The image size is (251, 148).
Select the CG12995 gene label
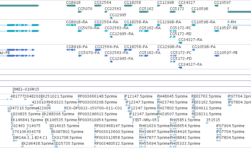pos(118,15)
